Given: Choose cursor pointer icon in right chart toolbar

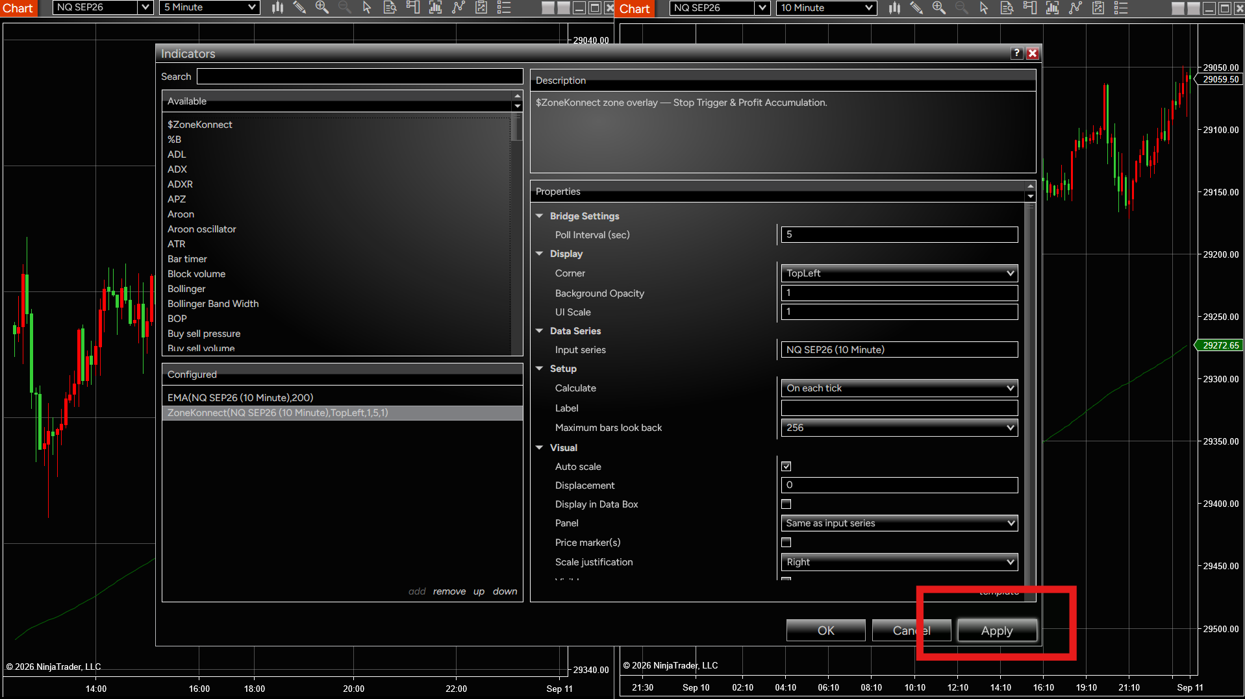Looking at the screenshot, I should coord(984,8).
